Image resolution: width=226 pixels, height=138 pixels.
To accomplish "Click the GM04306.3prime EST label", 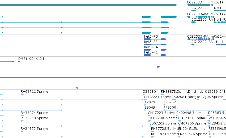I will point(192,123).
